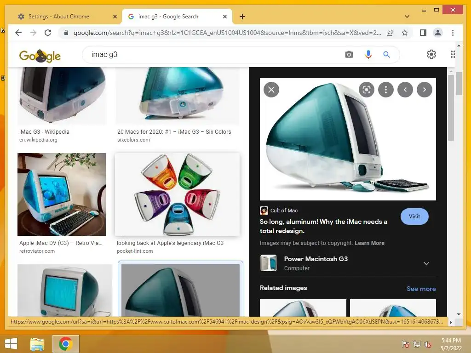The height and width of the screenshot is (353, 471).
Task: See more related images
Action: pos(421,289)
